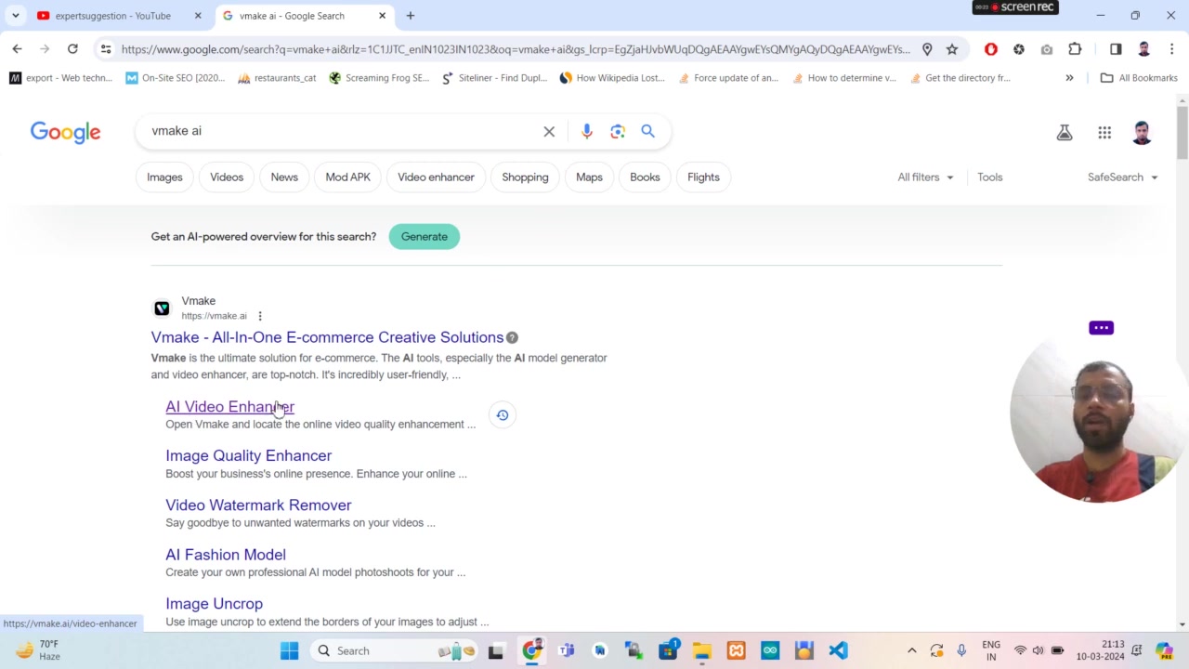This screenshot has height=669, width=1189.
Task: Open the Google apps grid
Action: point(1104,133)
